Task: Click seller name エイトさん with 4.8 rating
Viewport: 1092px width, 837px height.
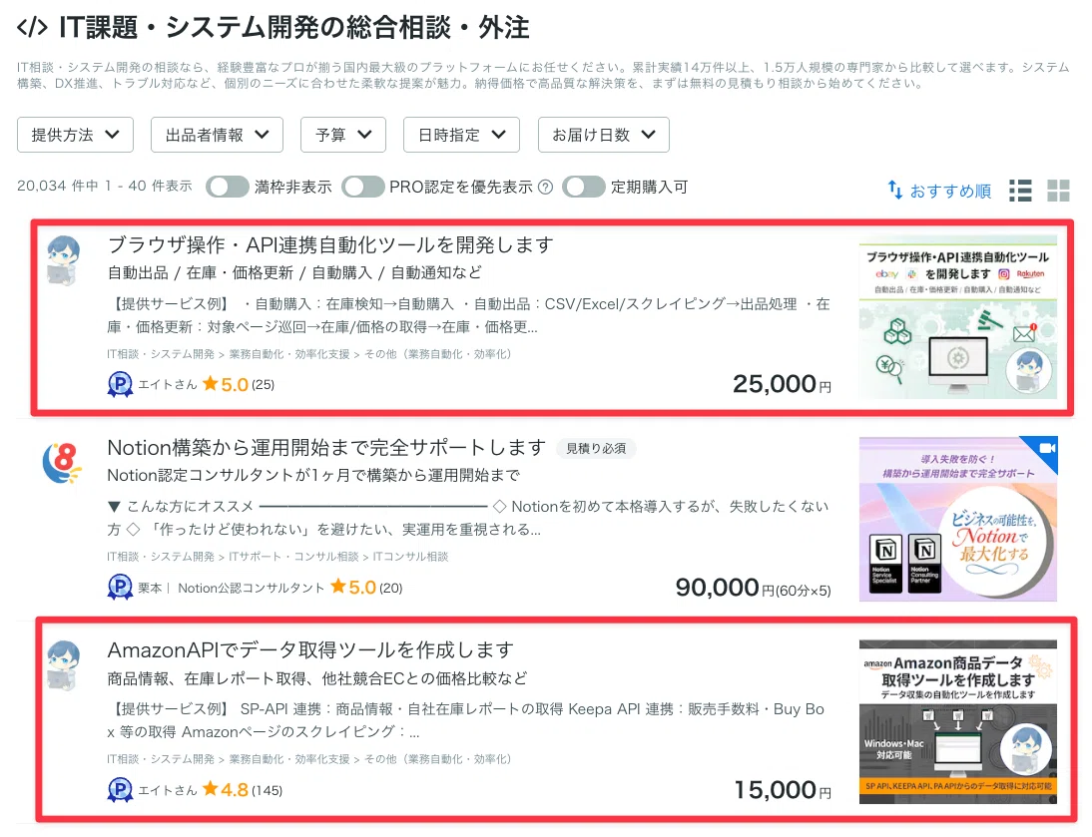Action: [167, 790]
